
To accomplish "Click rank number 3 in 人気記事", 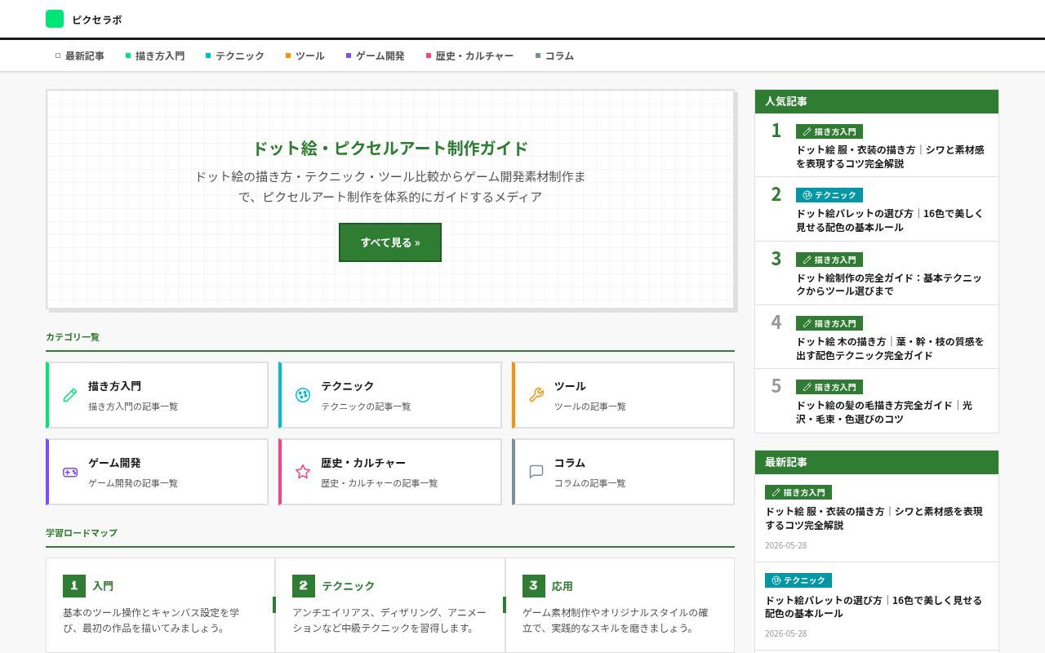I will coord(776,259).
